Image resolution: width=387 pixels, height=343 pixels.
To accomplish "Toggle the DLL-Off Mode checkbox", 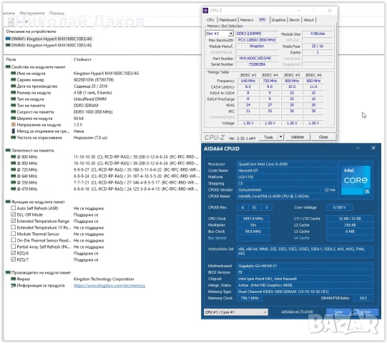I will tap(14, 214).
